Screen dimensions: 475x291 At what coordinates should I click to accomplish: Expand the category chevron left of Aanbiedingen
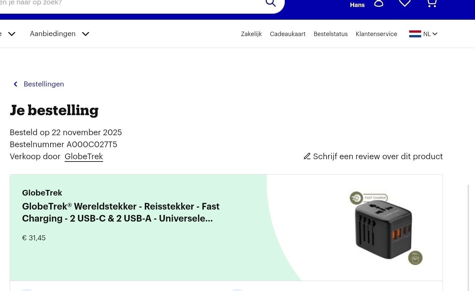pos(12,34)
